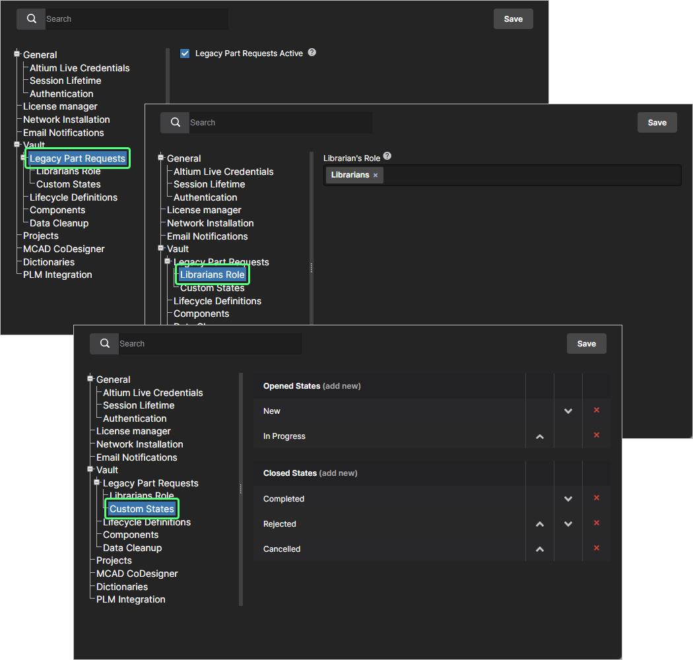Open Lifecycle Definitions in the Librarians Role window
This screenshot has height=660, width=693.
(217, 301)
